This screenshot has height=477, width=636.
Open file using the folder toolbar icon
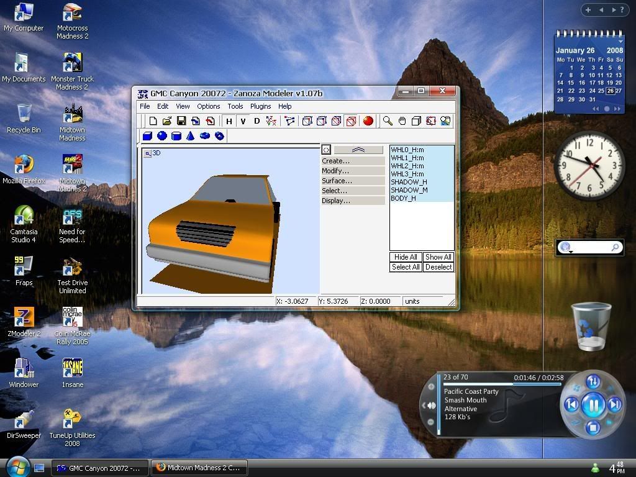(x=167, y=121)
